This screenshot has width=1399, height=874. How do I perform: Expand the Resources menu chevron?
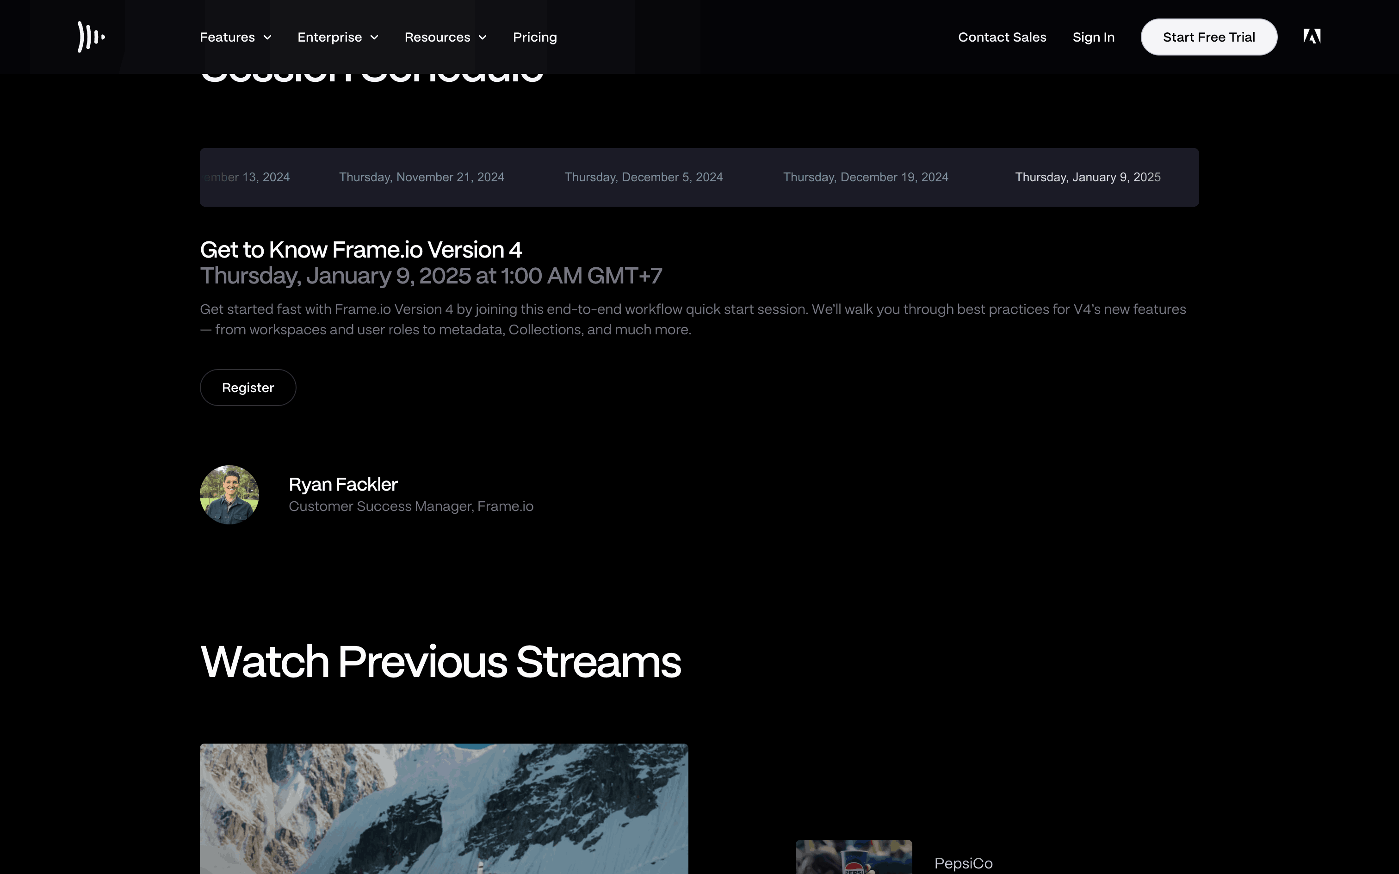(483, 37)
